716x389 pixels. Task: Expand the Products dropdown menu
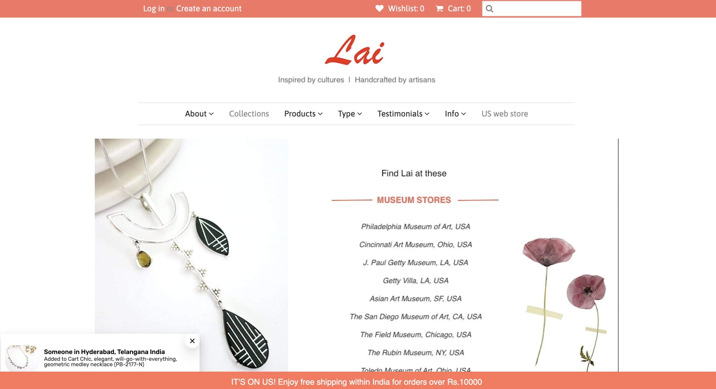[303, 114]
